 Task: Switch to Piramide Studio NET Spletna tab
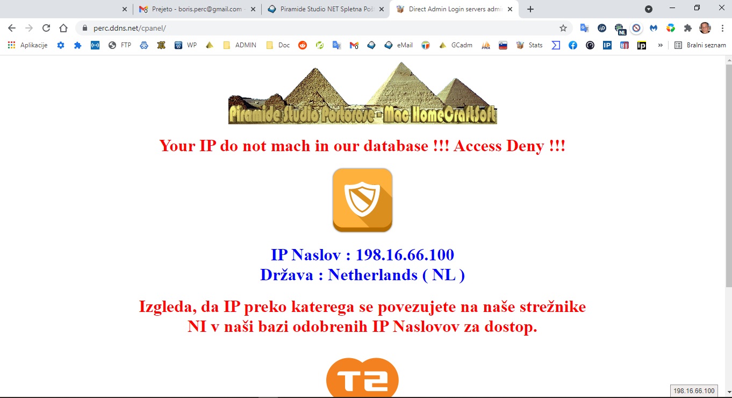325,9
